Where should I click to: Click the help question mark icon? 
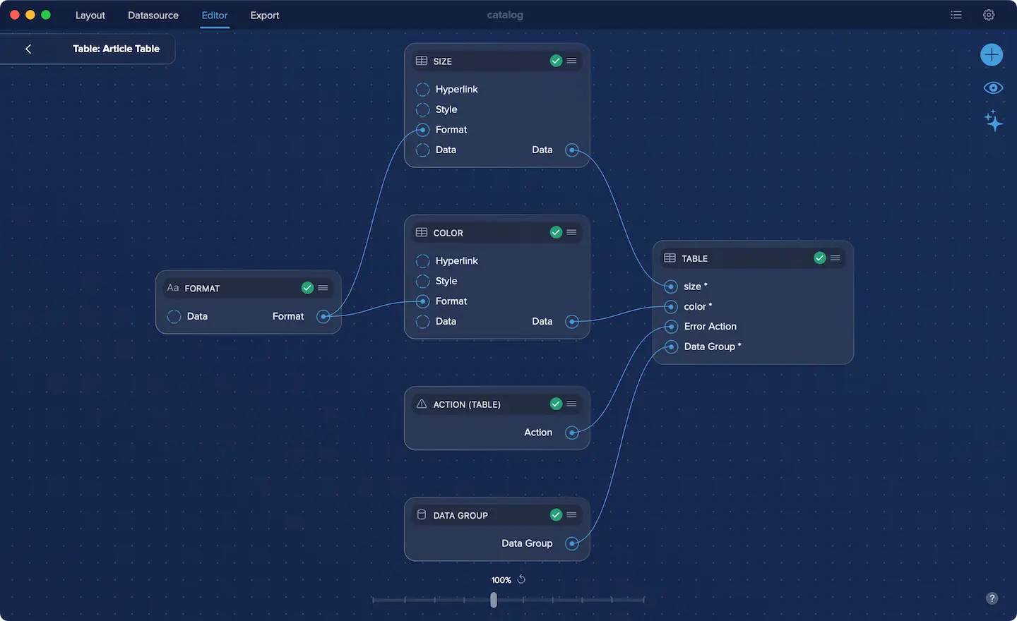992,598
